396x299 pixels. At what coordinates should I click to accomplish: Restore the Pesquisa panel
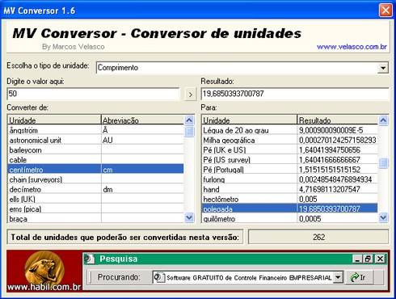pos(367,259)
